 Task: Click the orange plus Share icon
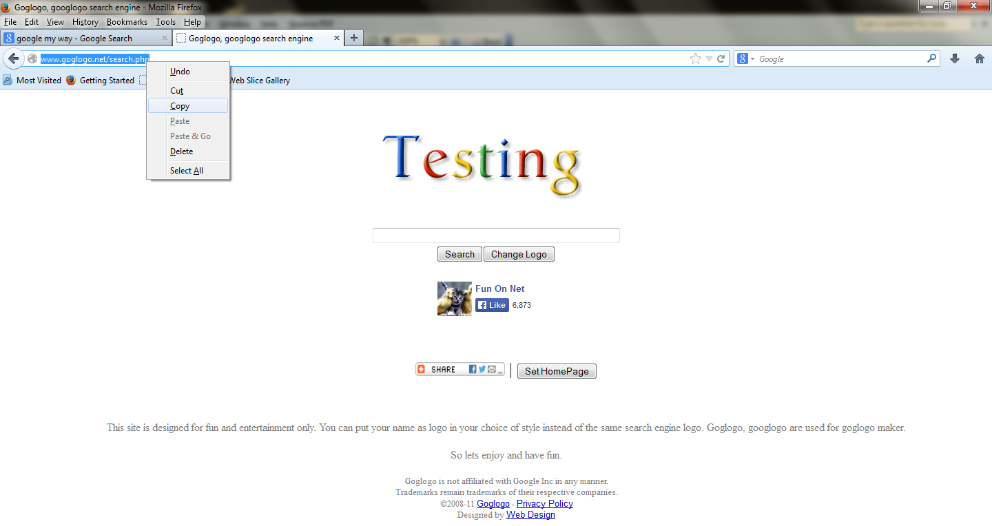pos(422,370)
